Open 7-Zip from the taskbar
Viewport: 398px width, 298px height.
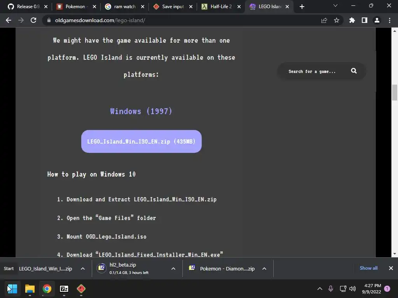64,289
